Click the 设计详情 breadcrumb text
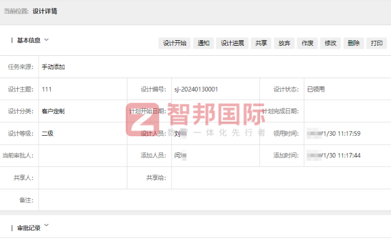The height and width of the screenshot is (239, 391). [45, 11]
